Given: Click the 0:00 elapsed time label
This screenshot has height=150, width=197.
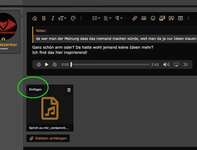Looking at the screenshot, I should pyautogui.click(x=65, y=64).
